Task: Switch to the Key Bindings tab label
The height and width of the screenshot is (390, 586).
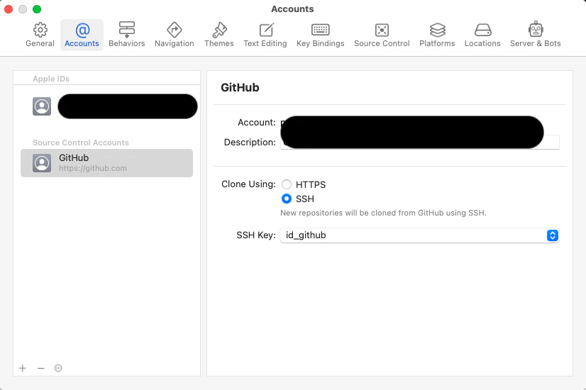Action: point(320,43)
